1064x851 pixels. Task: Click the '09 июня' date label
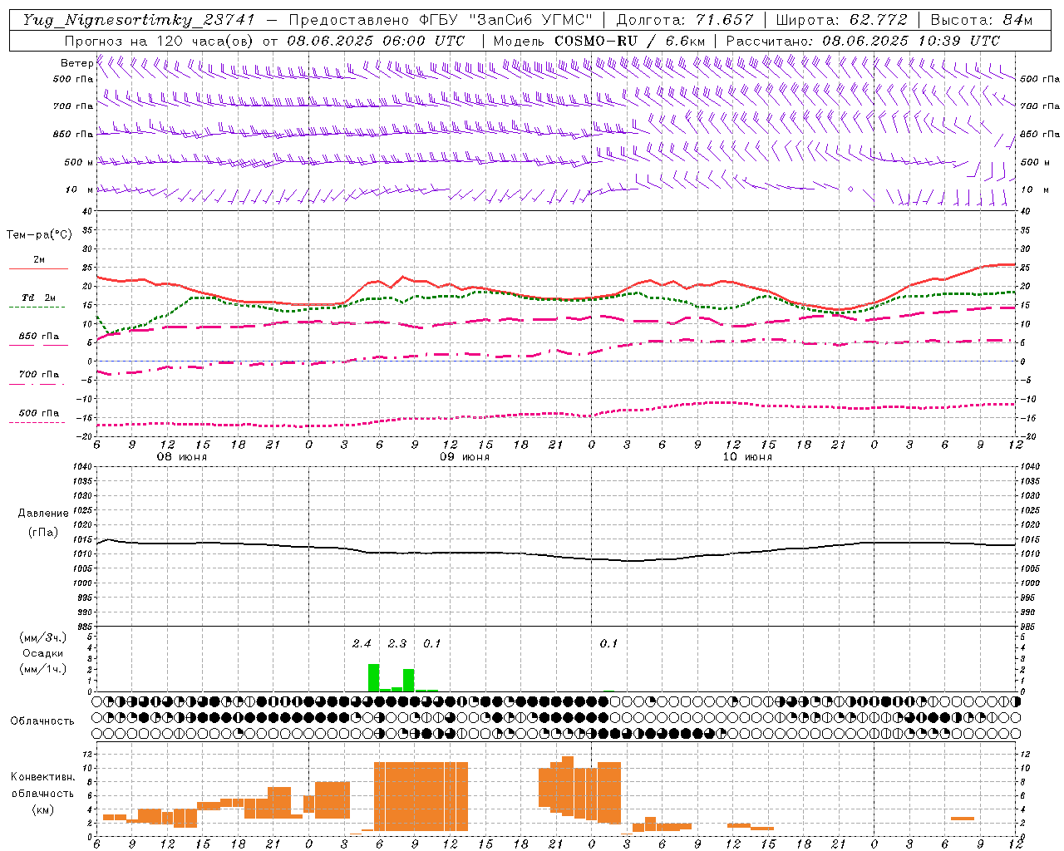point(465,457)
